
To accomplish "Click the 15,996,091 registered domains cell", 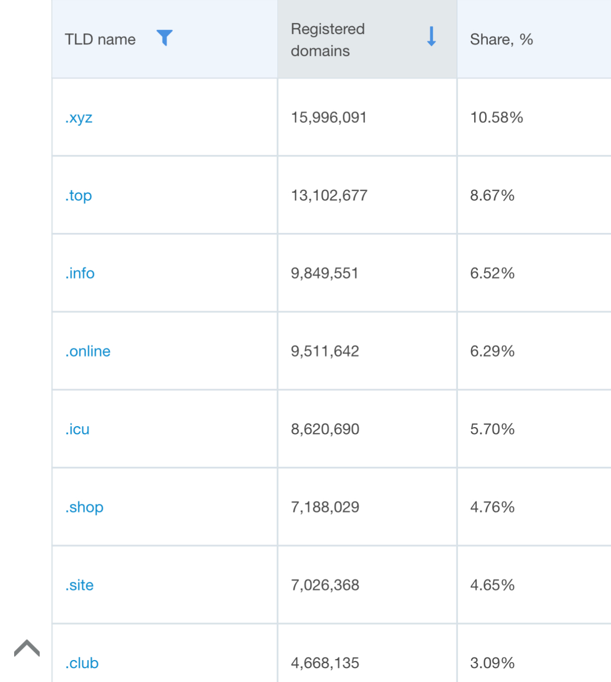I will pyautogui.click(x=329, y=117).
